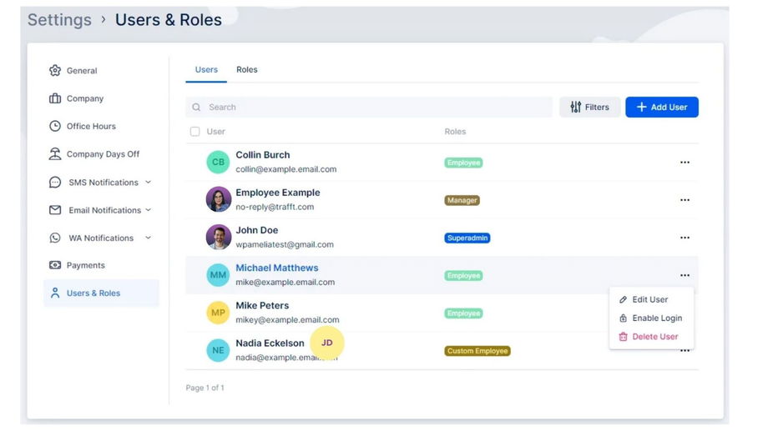768x431 pixels.
Task: Toggle the select-all users checkbox
Action: (x=195, y=132)
